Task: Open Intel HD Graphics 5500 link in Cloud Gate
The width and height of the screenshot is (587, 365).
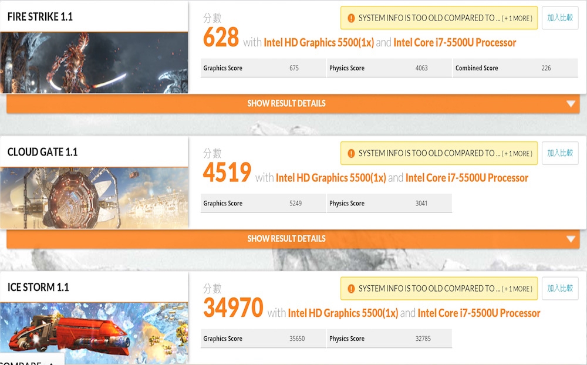Action: click(x=330, y=178)
